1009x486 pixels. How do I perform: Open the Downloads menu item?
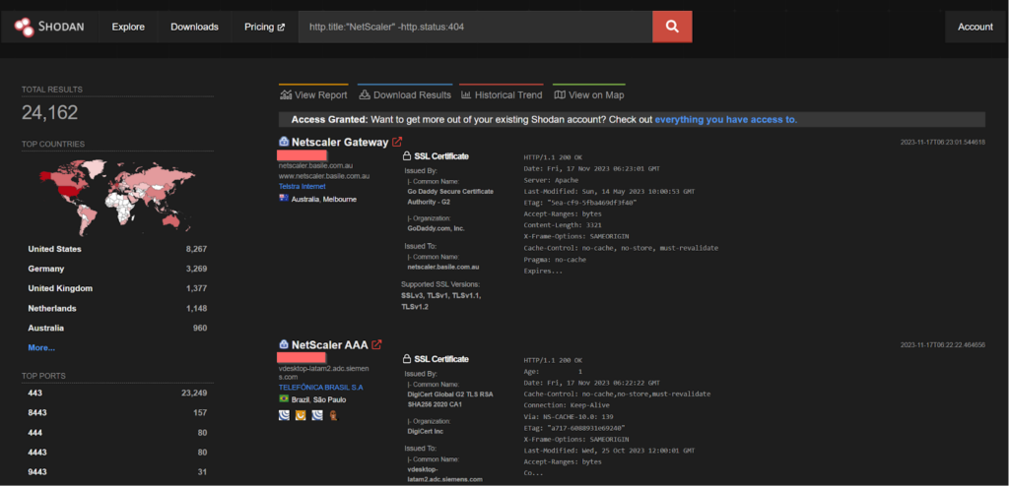point(194,27)
